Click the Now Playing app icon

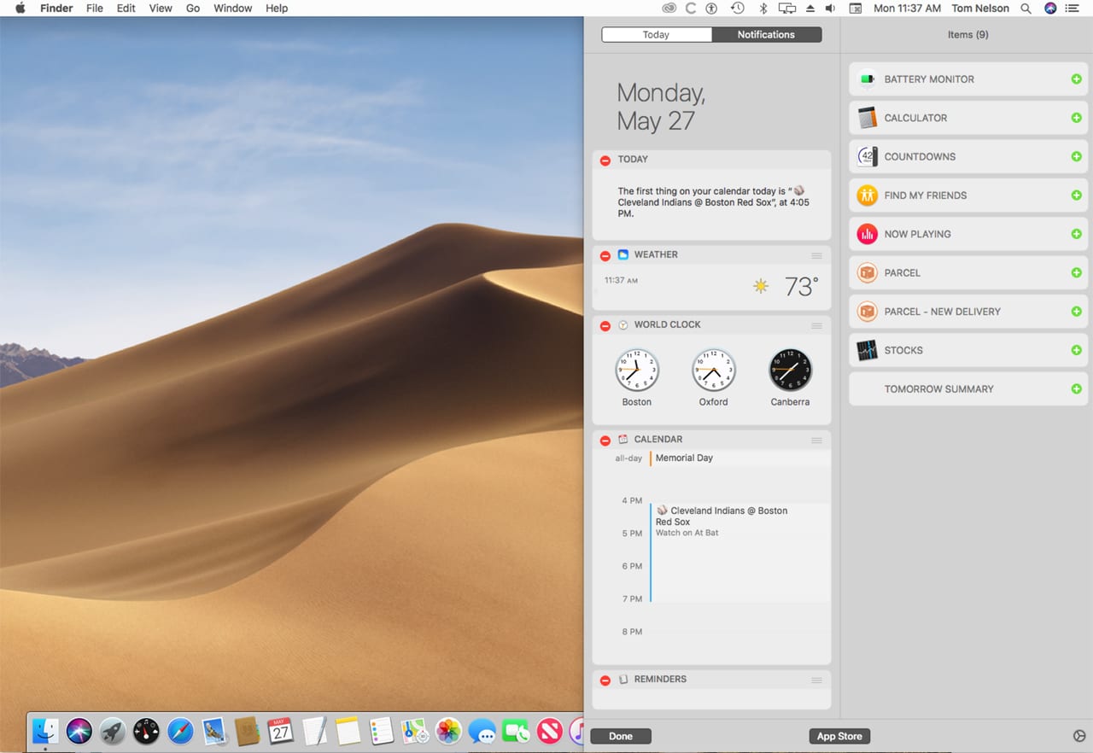[x=867, y=234]
